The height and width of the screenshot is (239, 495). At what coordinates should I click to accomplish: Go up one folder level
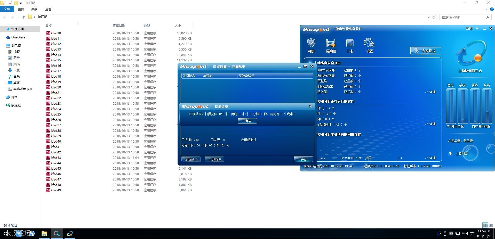click(x=24, y=17)
